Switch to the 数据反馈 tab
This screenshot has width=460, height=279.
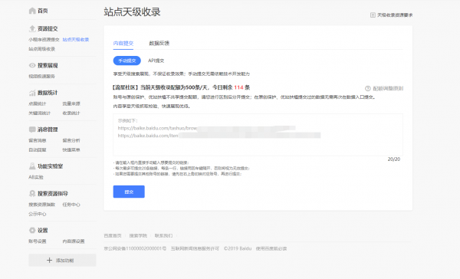(x=159, y=43)
